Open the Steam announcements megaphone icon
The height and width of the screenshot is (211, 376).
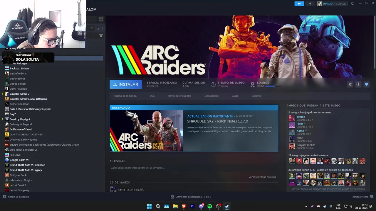pyautogui.click(x=299, y=4)
